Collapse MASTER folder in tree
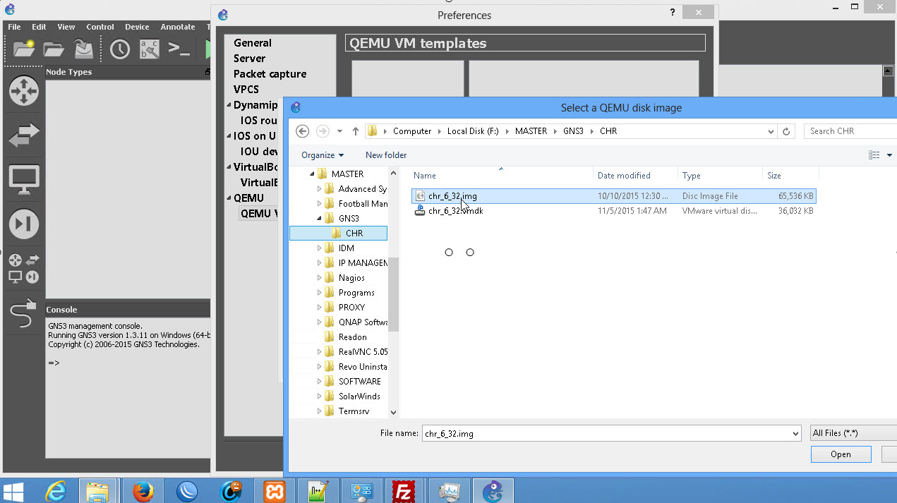The image size is (897, 503). coord(311,174)
